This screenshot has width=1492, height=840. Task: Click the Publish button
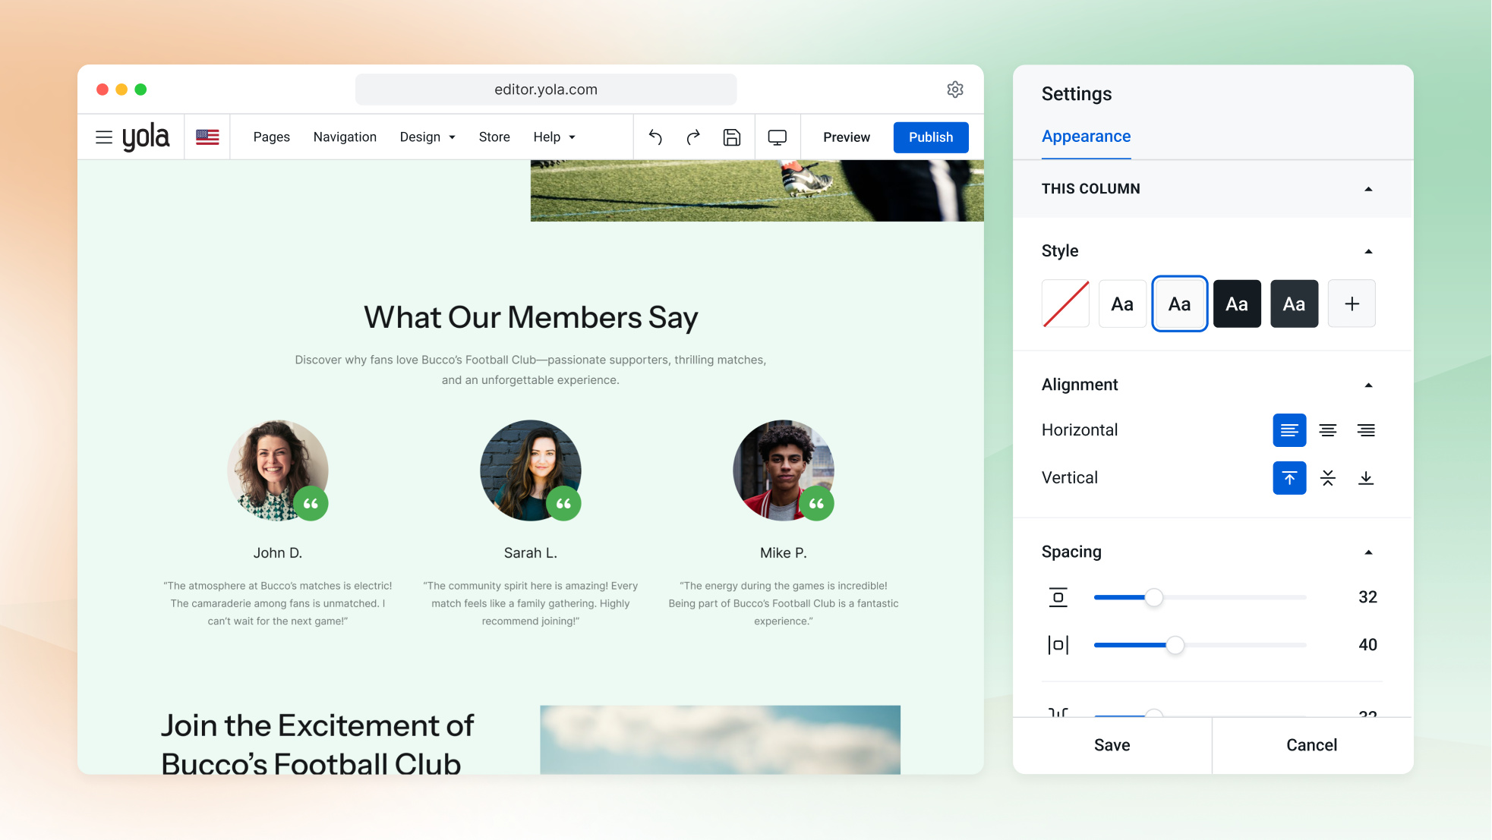point(931,137)
